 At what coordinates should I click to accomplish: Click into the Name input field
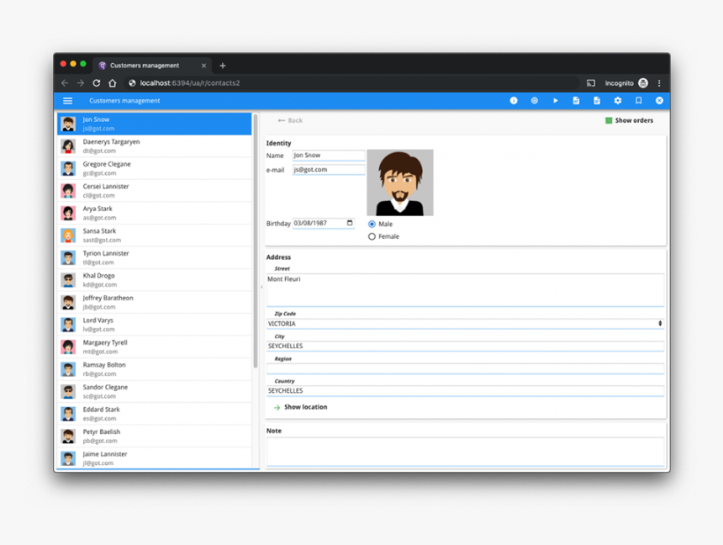pyautogui.click(x=328, y=156)
